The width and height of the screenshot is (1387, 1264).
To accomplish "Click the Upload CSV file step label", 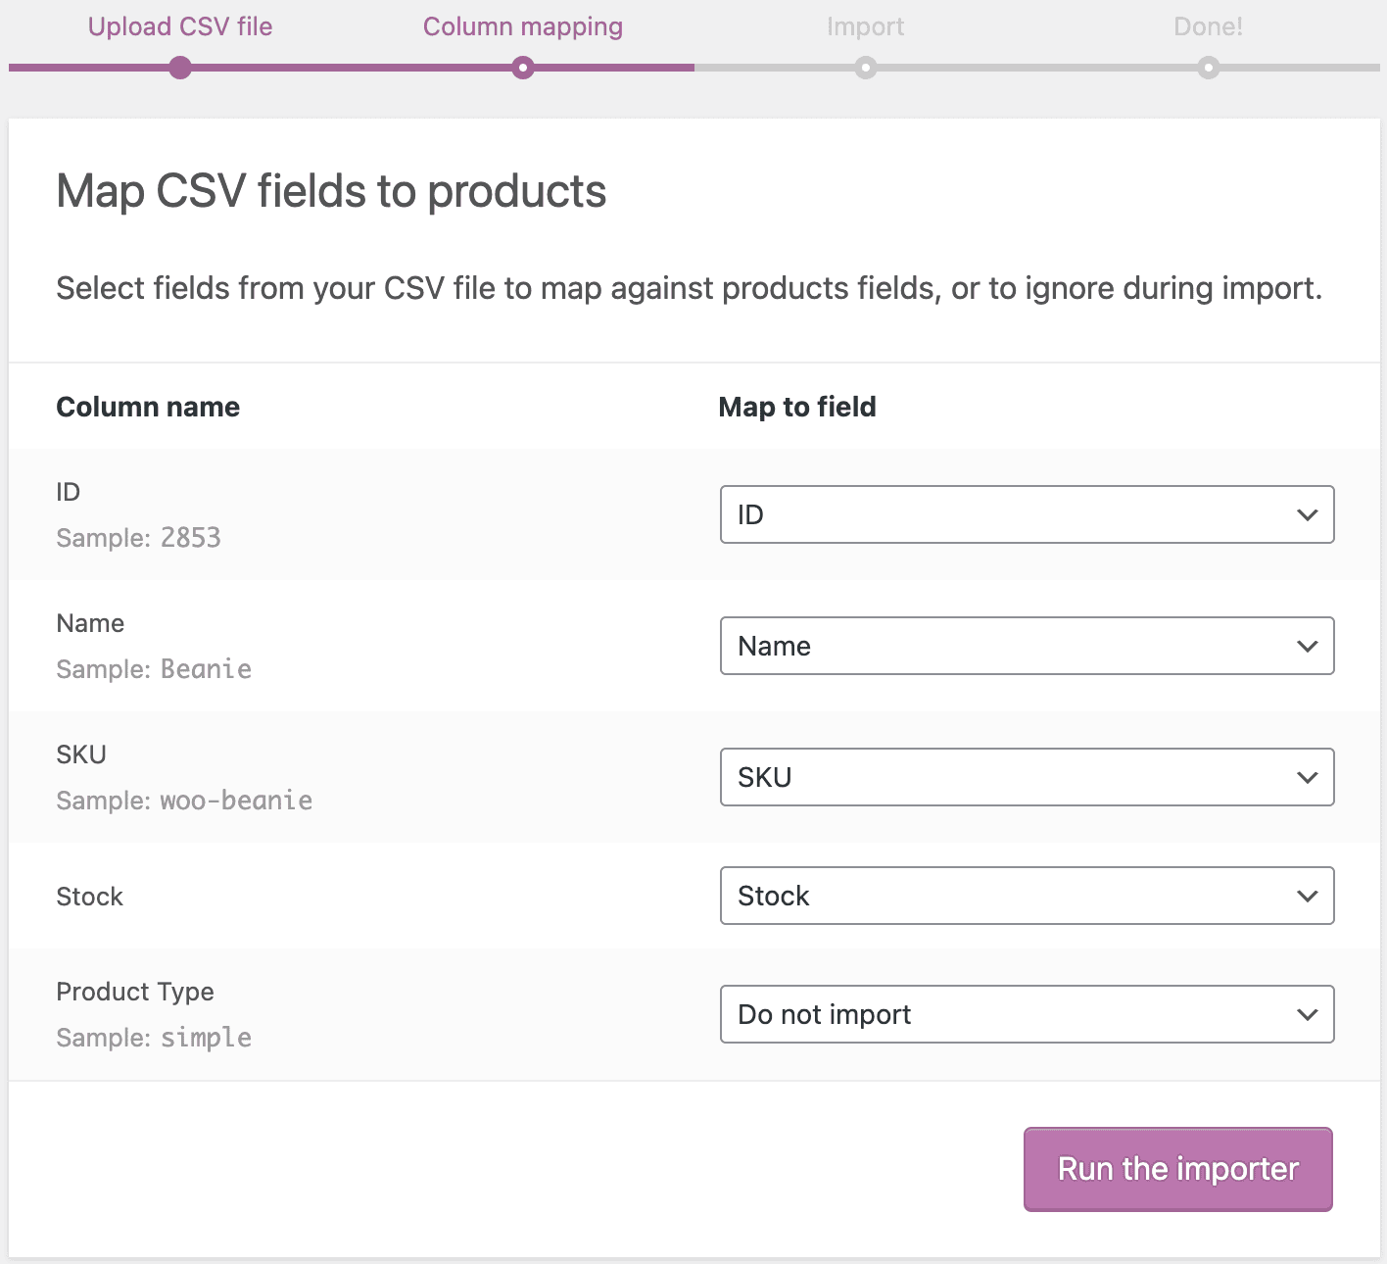I will click(180, 26).
